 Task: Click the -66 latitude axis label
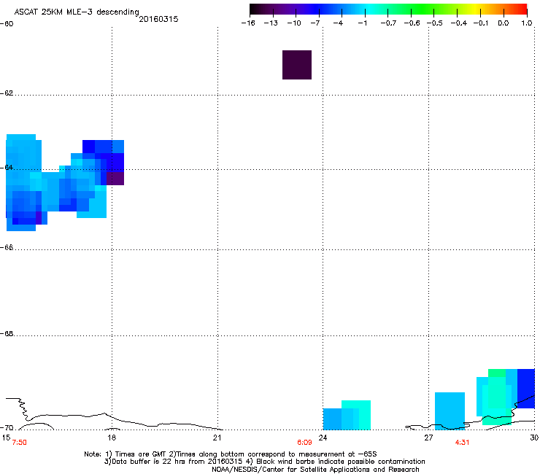pyautogui.click(x=7, y=247)
